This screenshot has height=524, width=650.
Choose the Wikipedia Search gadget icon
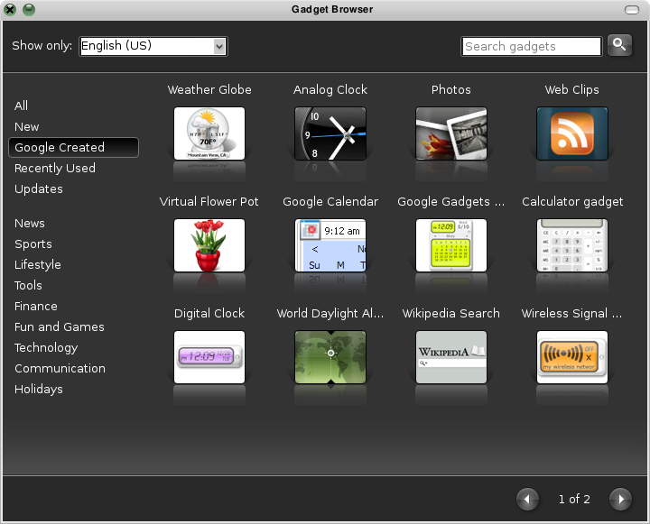pos(451,357)
